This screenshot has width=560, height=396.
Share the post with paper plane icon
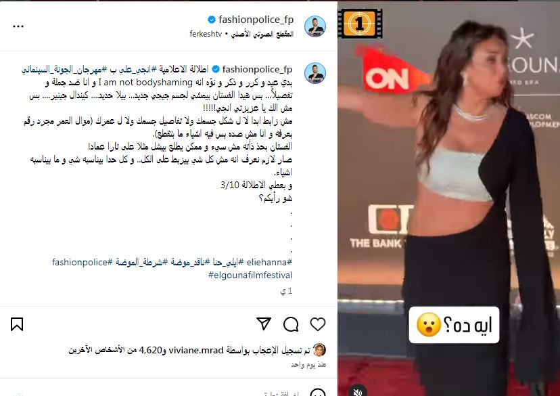264,324
